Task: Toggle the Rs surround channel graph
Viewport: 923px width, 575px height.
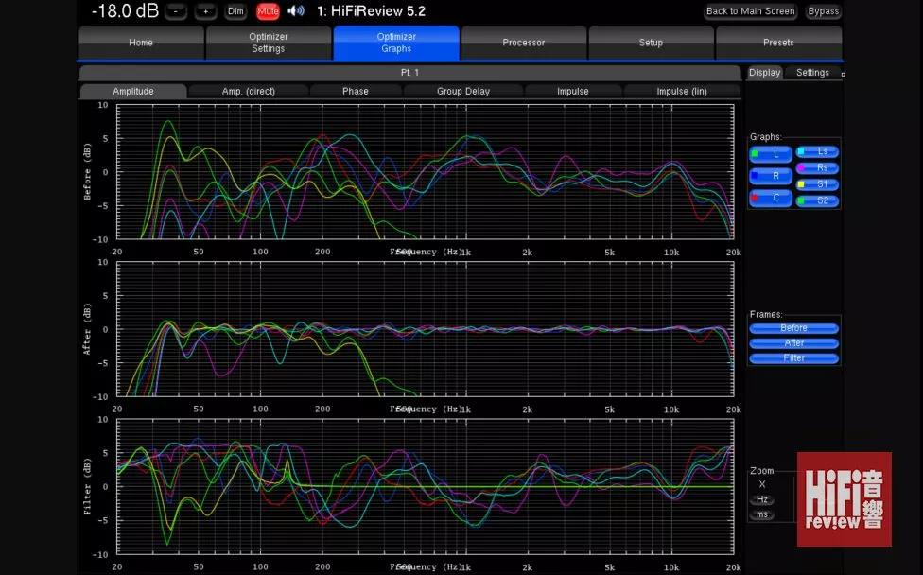Action: (817, 167)
